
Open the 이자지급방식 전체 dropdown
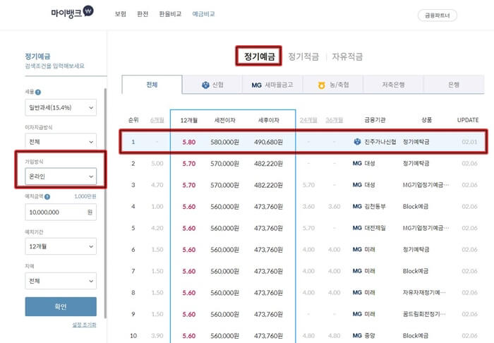point(61,140)
